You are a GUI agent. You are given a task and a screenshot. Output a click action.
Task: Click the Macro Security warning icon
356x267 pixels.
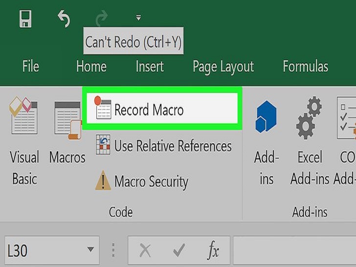click(103, 180)
